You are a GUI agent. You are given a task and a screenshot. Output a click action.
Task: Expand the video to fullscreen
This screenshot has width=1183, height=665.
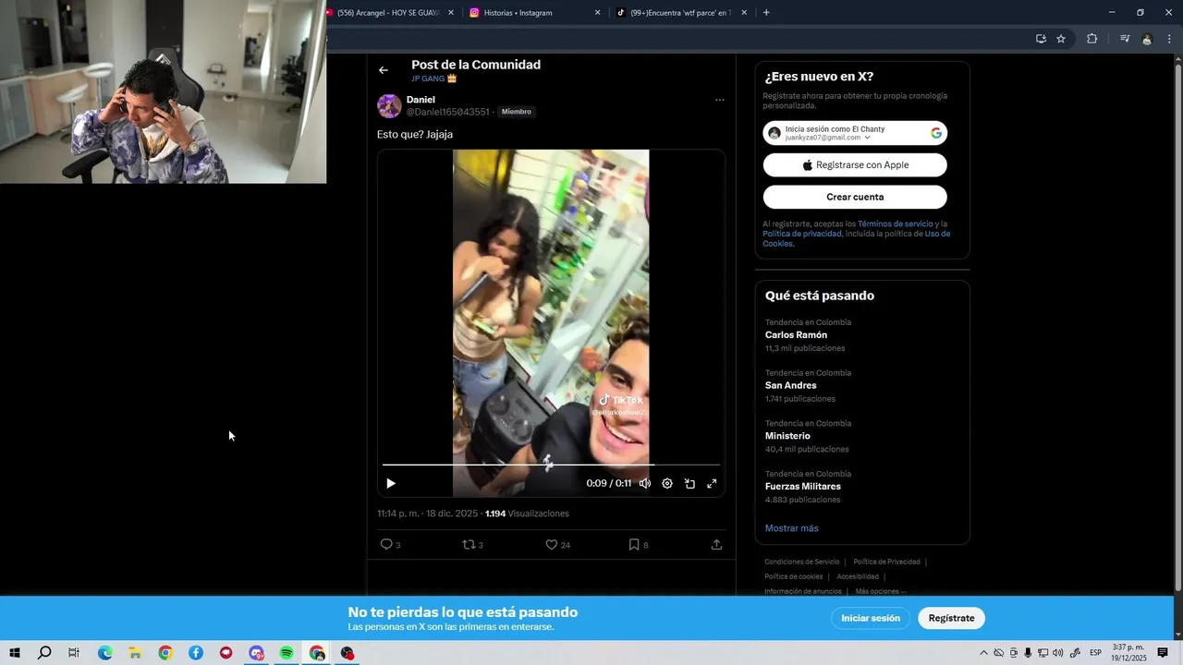712,483
